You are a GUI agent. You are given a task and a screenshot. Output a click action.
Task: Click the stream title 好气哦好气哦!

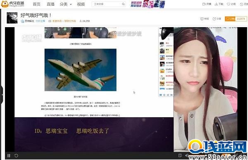(36, 15)
